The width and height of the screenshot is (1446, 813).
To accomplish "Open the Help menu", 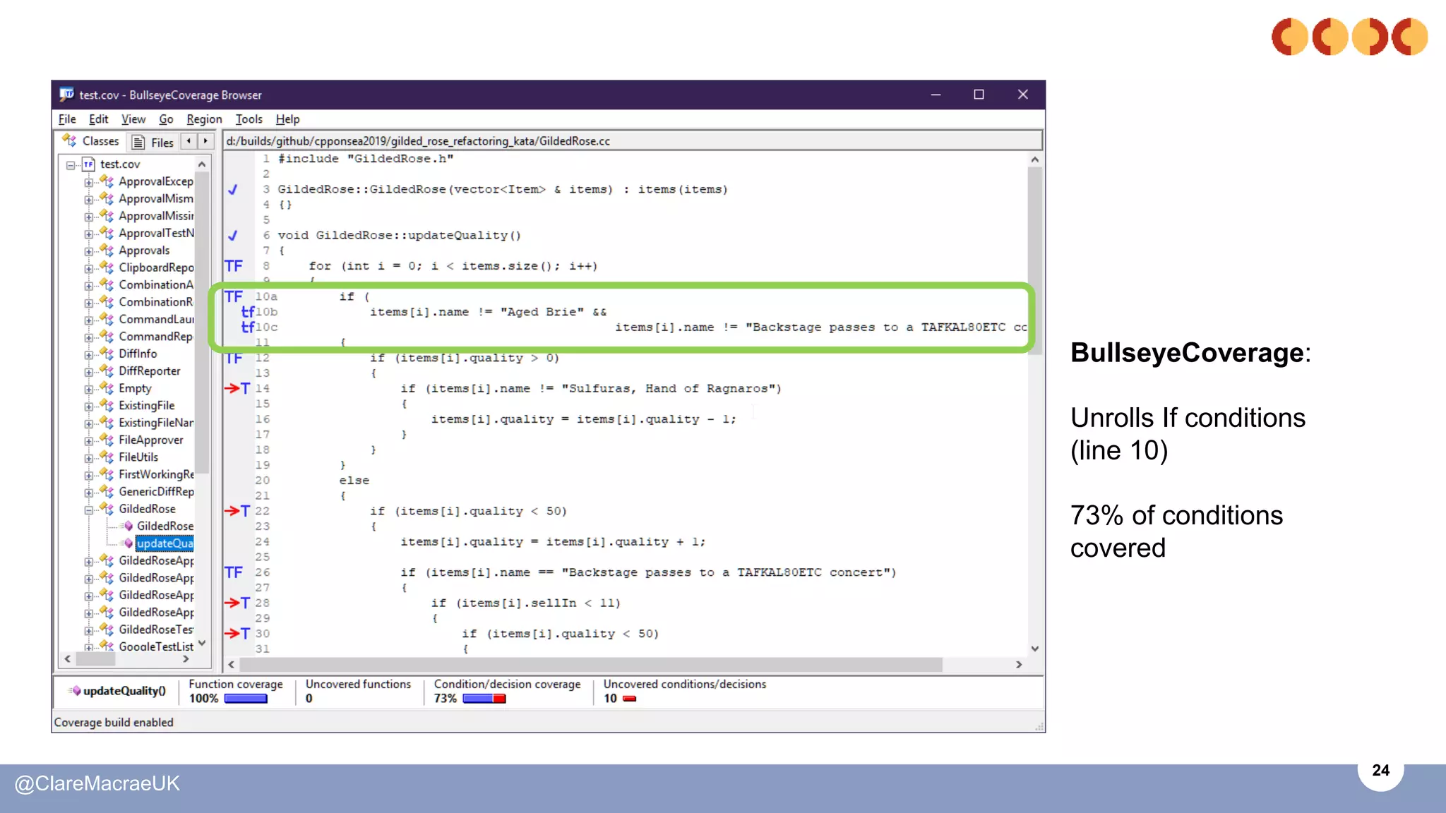I will pos(287,119).
